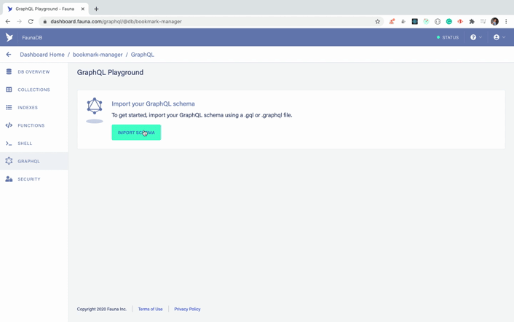Click the breadcrumb back arrow

pyautogui.click(x=9, y=55)
